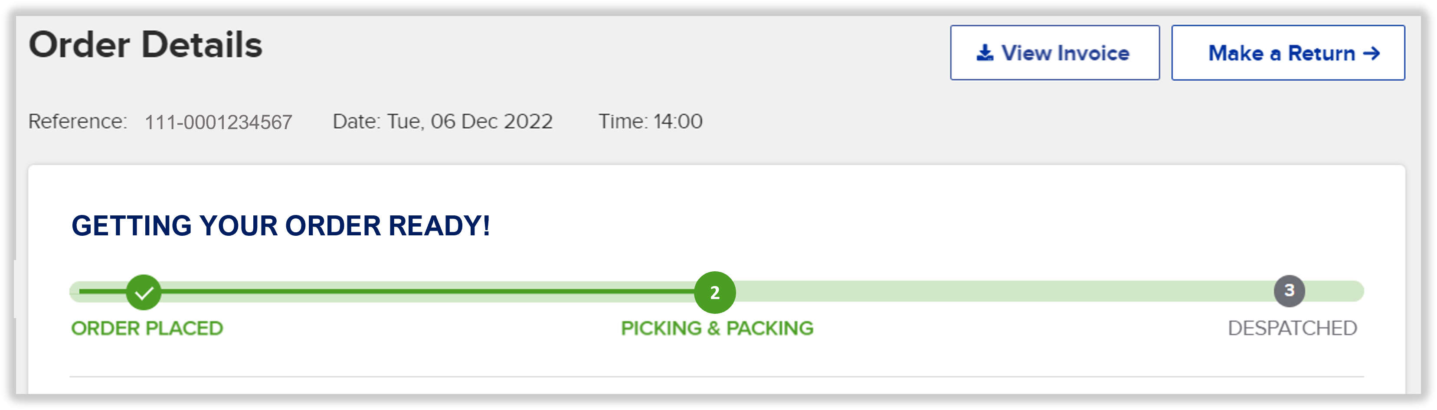This screenshot has width=1437, height=410.
Task: Click the green checkmark step circle
Action: point(144,292)
